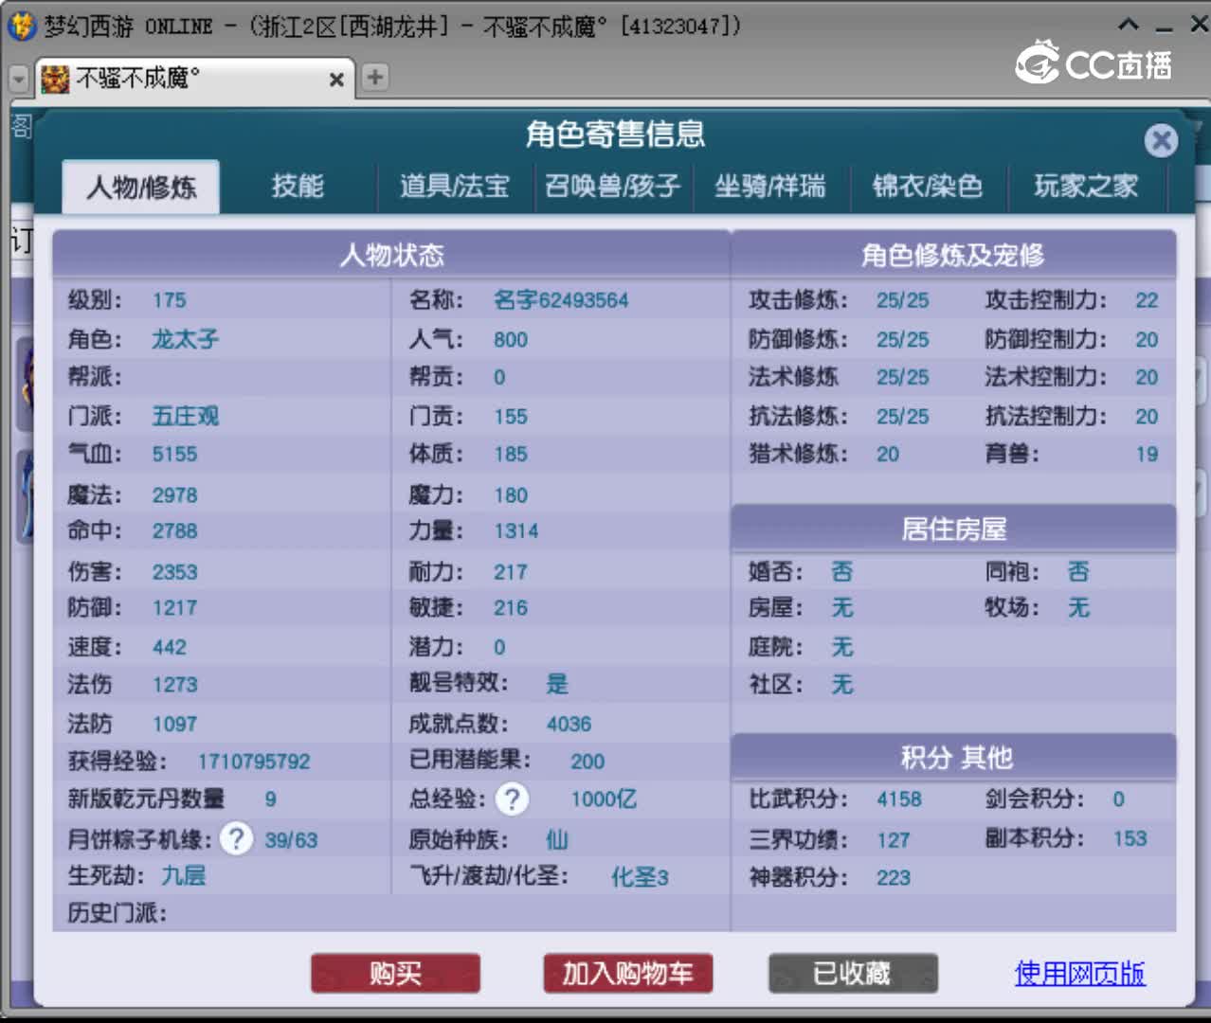Switch to the 技能 tab

tap(298, 186)
